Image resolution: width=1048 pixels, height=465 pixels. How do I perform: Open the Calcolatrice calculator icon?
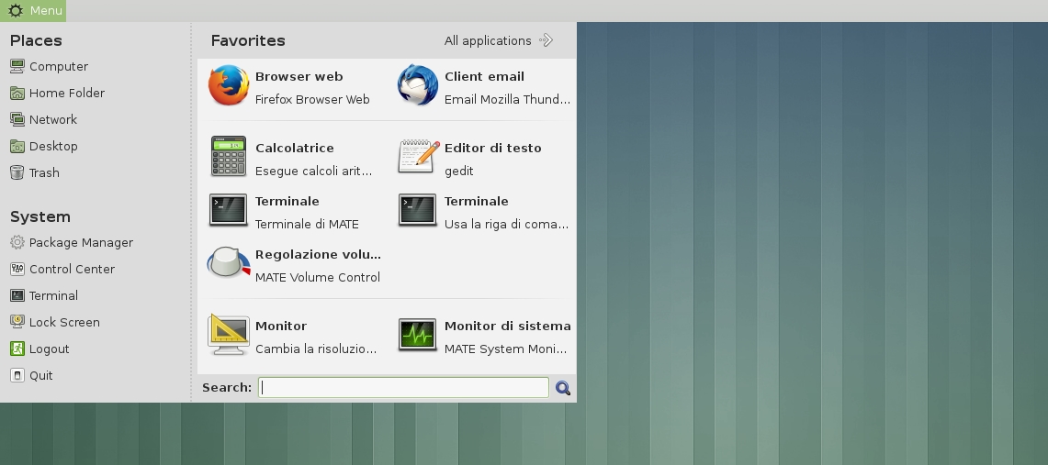coord(229,157)
